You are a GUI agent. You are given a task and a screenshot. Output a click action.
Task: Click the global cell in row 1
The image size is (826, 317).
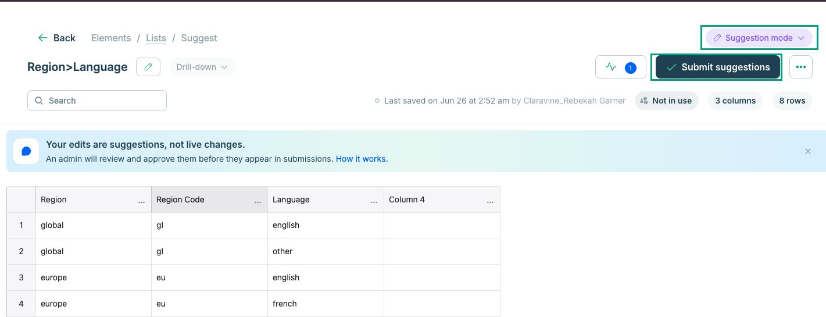tap(94, 225)
